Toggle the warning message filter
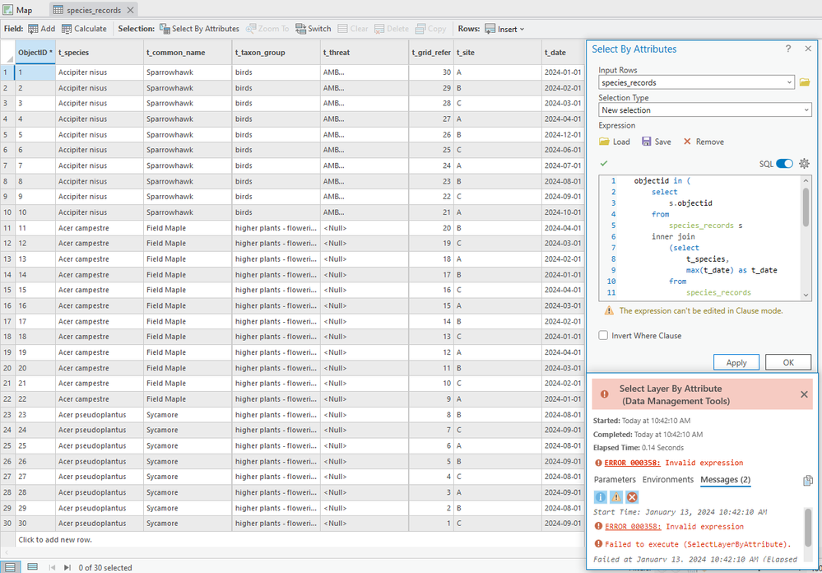The width and height of the screenshot is (822, 573). tap(616, 497)
